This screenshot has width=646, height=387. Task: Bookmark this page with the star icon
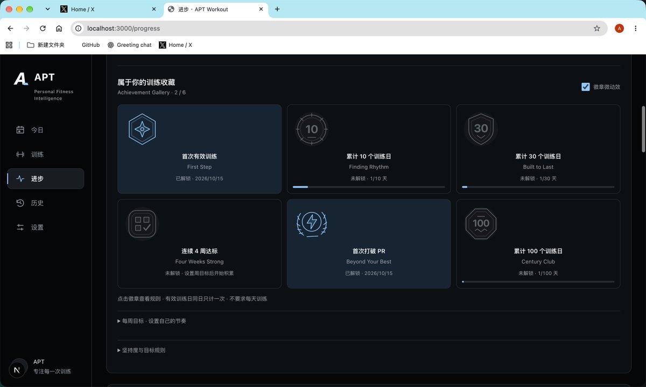596,29
